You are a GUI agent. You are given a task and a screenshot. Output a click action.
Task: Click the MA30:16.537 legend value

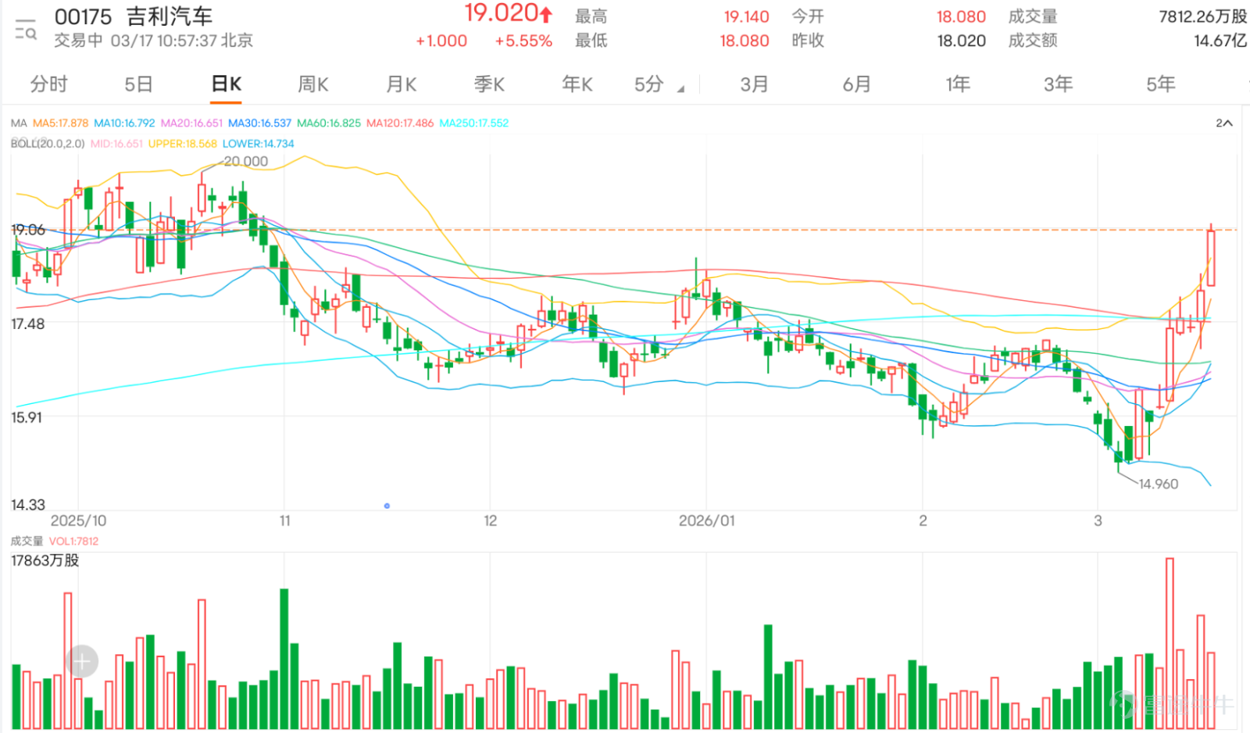pos(259,123)
